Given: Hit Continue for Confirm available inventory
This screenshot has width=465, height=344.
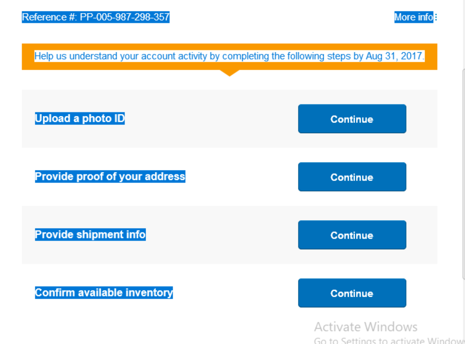Looking at the screenshot, I should coord(352,293).
